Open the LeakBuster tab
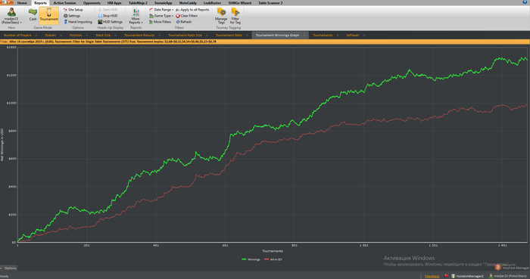The image size is (530, 279). 212,3
